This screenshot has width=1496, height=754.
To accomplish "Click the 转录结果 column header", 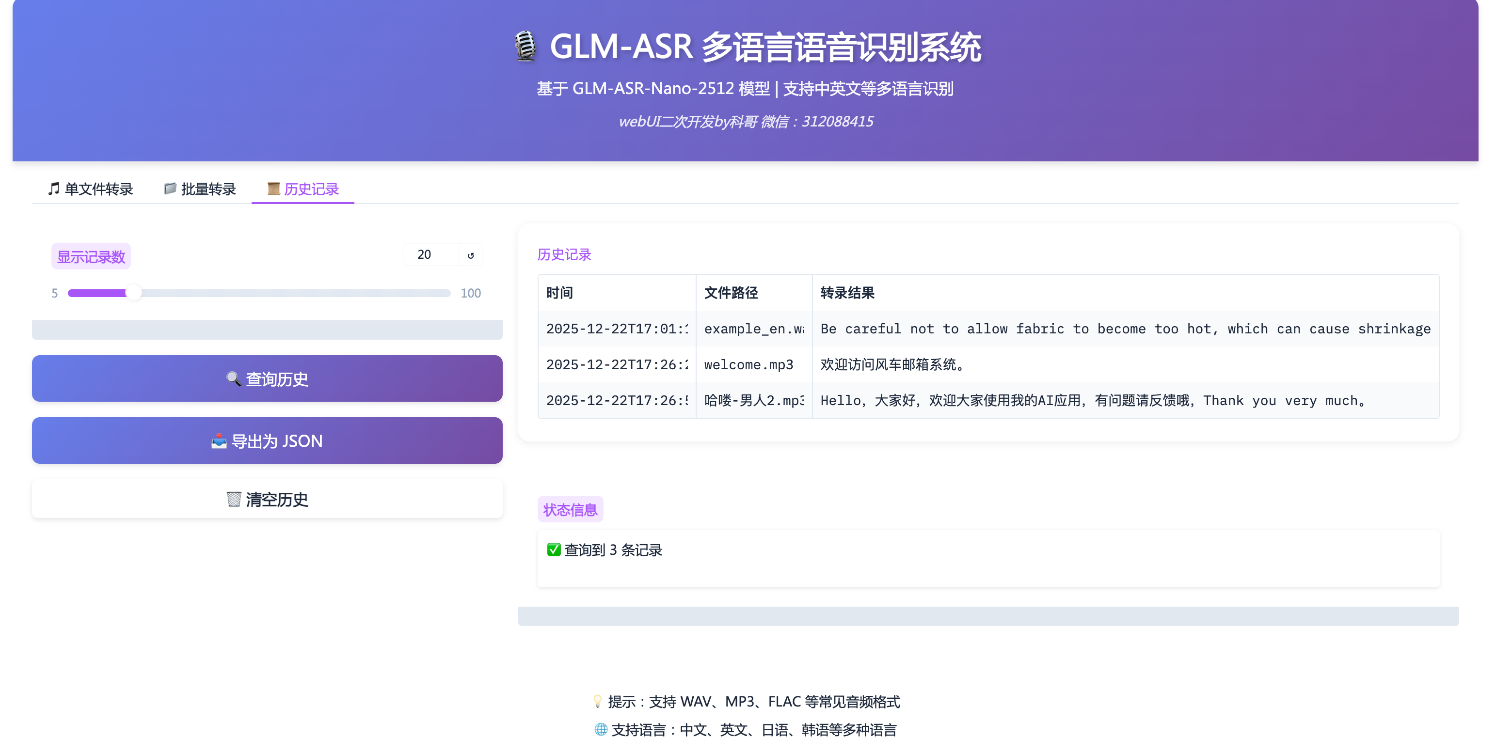I will (x=847, y=293).
